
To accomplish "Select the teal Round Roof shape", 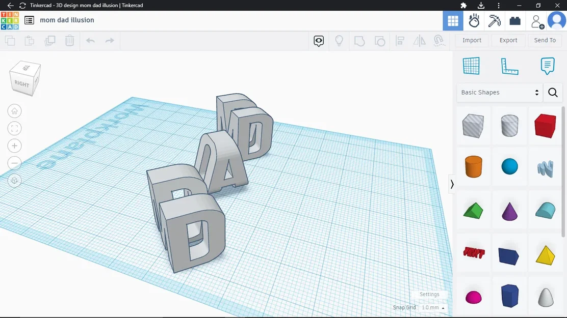I will tap(545, 211).
